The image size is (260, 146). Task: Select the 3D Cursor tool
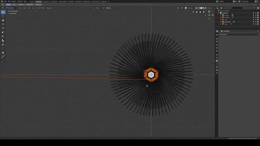pos(3,16)
